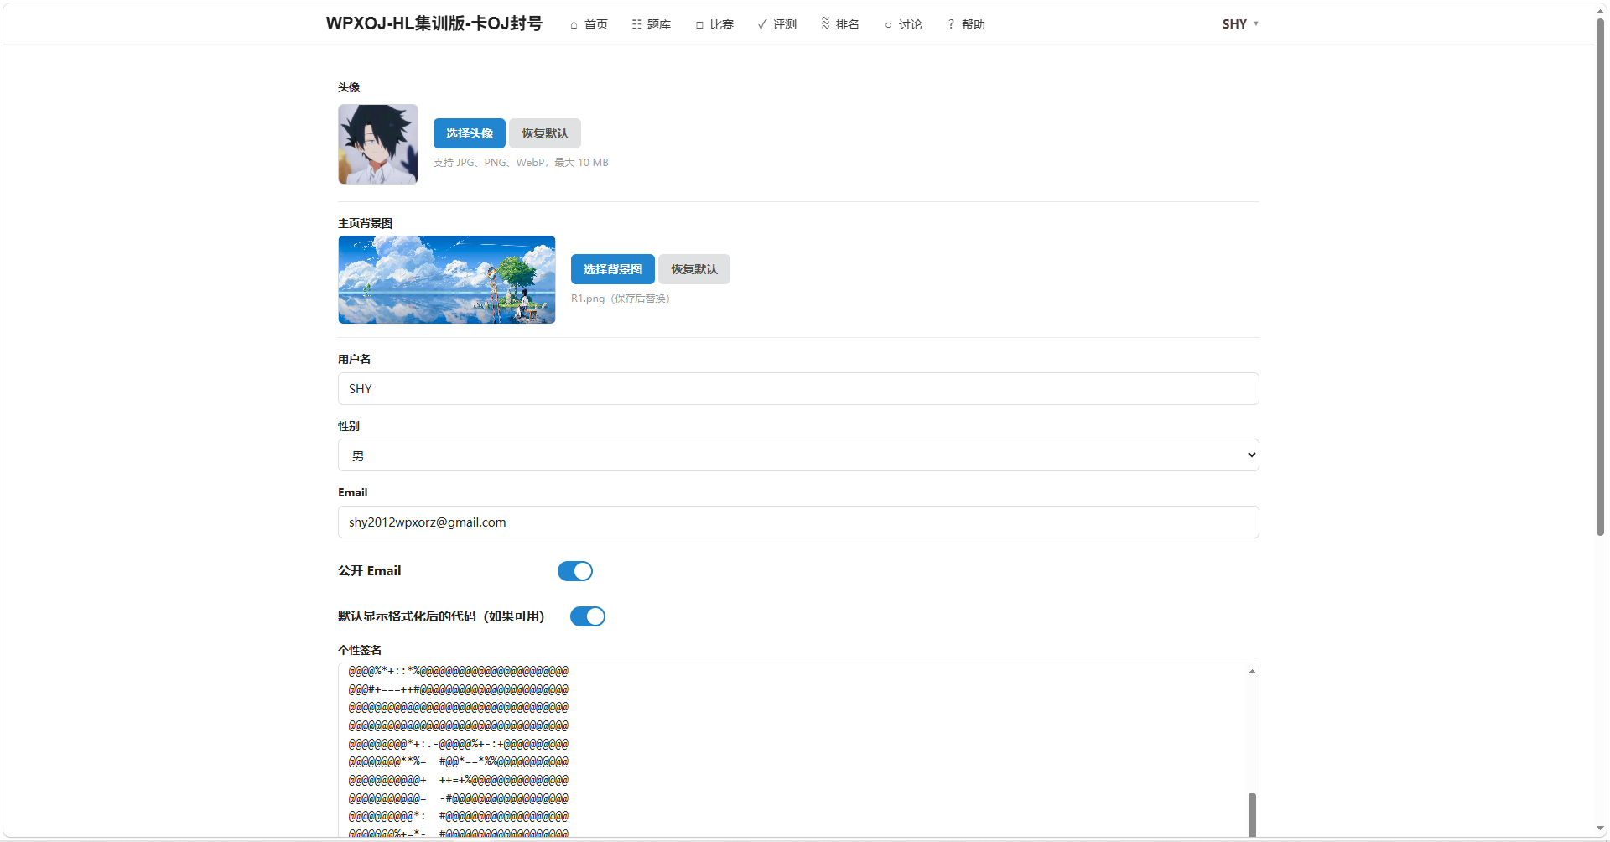
Task: Click the R1.png file name text
Action: click(588, 299)
